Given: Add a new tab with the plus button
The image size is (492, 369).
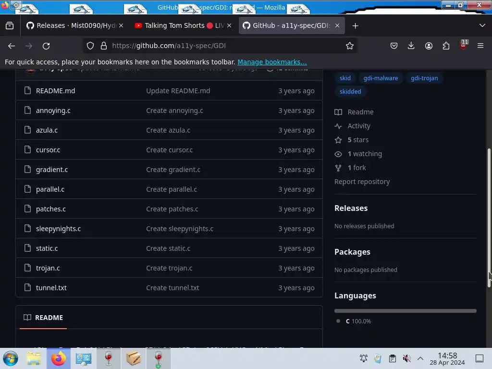Looking at the screenshot, I should [355, 26].
